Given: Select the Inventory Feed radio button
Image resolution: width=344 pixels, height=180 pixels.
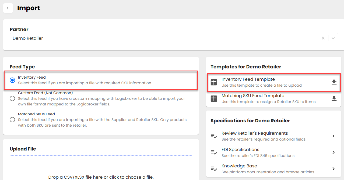Looking at the screenshot, I should (x=12, y=80).
